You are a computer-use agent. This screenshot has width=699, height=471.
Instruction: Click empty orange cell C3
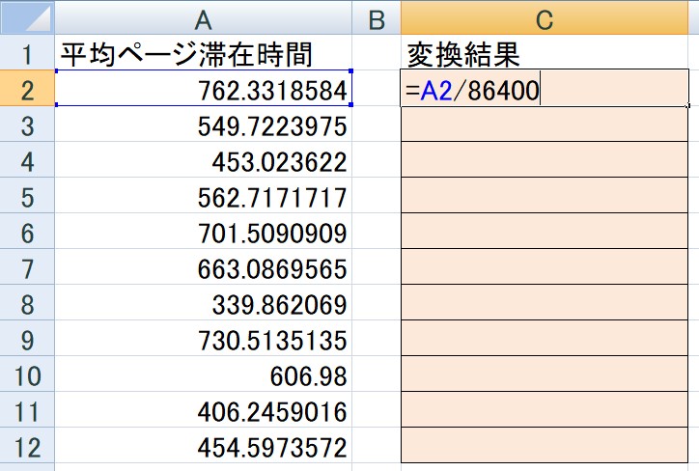[545, 126]
